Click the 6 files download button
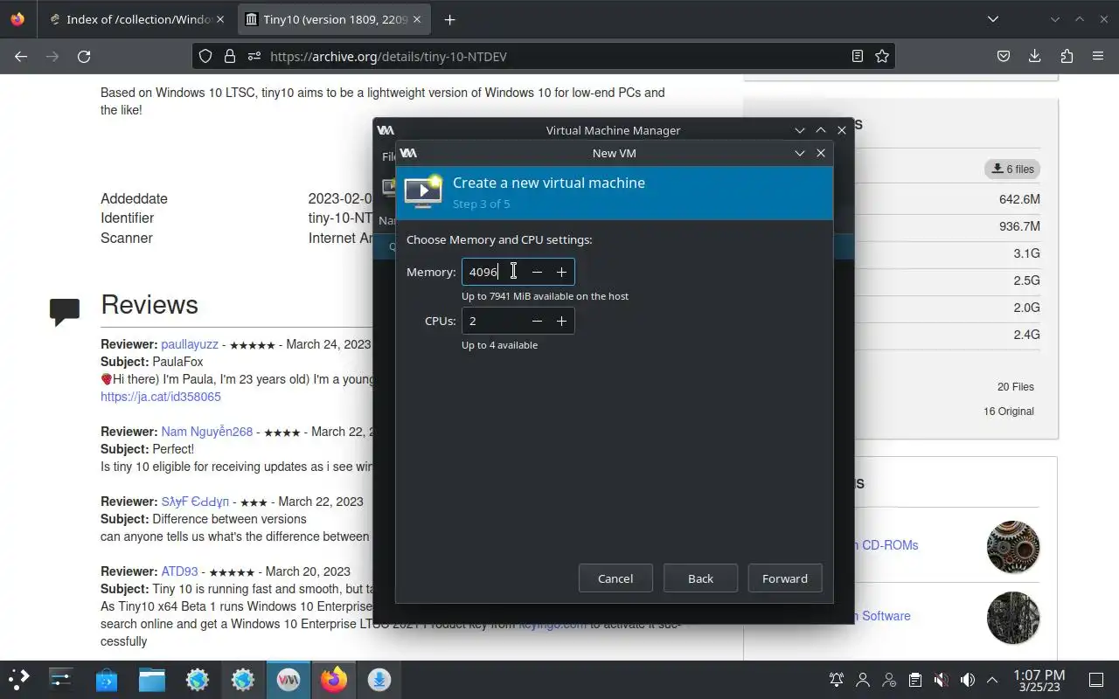This screenshot has height=699, width=1119. coord(1012,170)
